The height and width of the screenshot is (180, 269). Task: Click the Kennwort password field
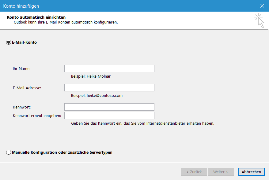tap(109, 107)
